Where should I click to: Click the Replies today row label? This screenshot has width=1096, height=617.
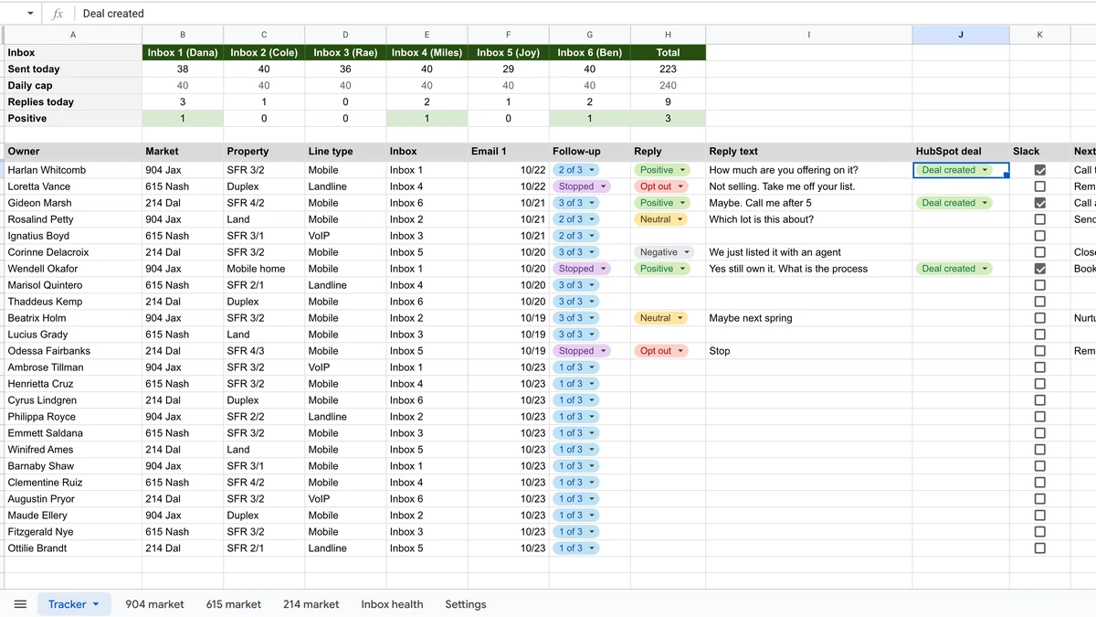coord(73,102)
